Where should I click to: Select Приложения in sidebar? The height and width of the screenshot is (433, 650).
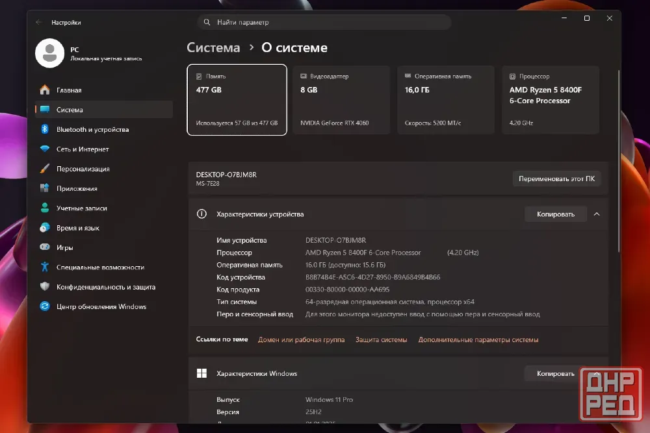coord(104,188)
